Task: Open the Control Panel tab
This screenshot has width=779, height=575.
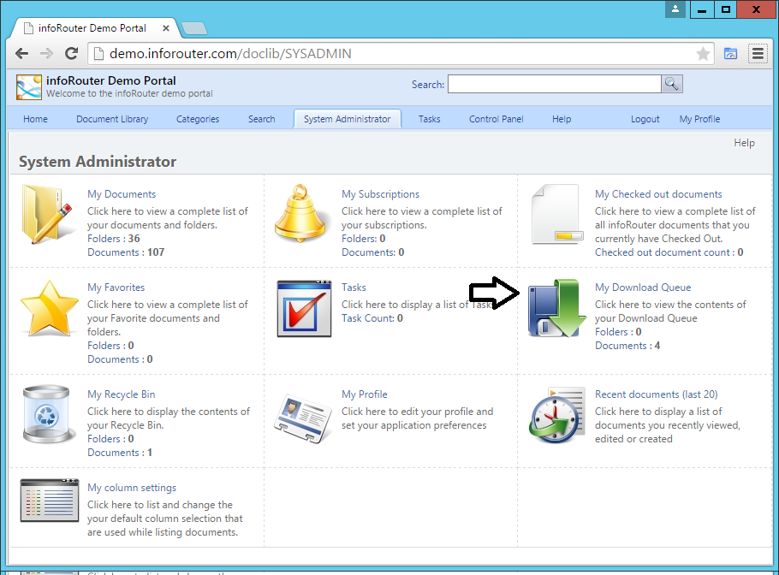Action: coord(497,119)
